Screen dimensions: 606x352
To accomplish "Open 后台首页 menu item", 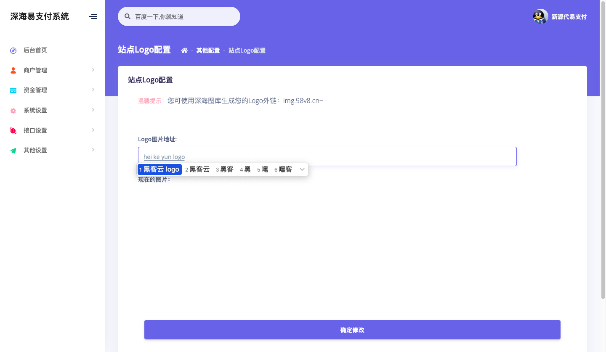I will click(x=35, y=50).
